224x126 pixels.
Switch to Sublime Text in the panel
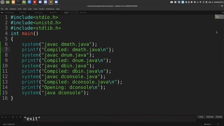click(51, 2)
